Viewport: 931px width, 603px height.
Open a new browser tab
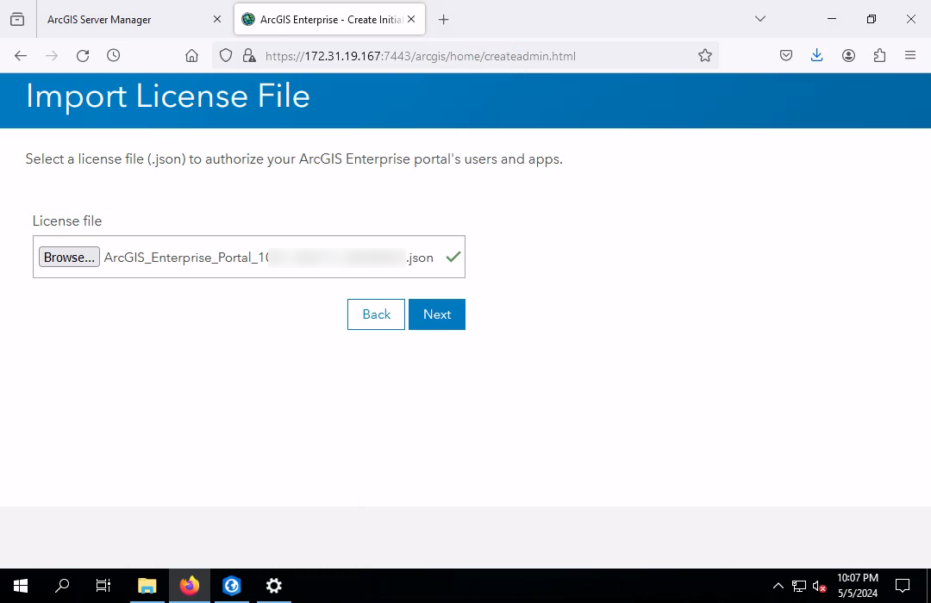(x=443, y=20)
